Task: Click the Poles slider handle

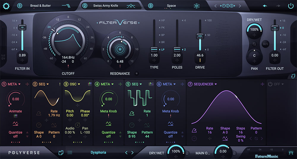Action: [x=177, y=49]
